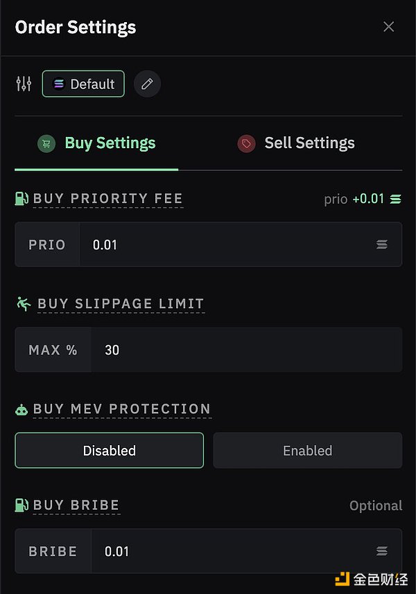Click the Solana icon in the PRIO field
The image size is (416, 594).
382,245
